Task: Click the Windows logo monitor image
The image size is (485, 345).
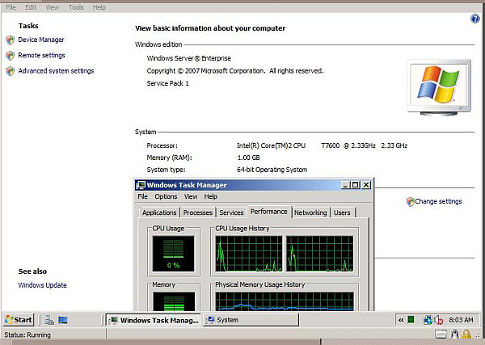Action: tap(439, 87)
